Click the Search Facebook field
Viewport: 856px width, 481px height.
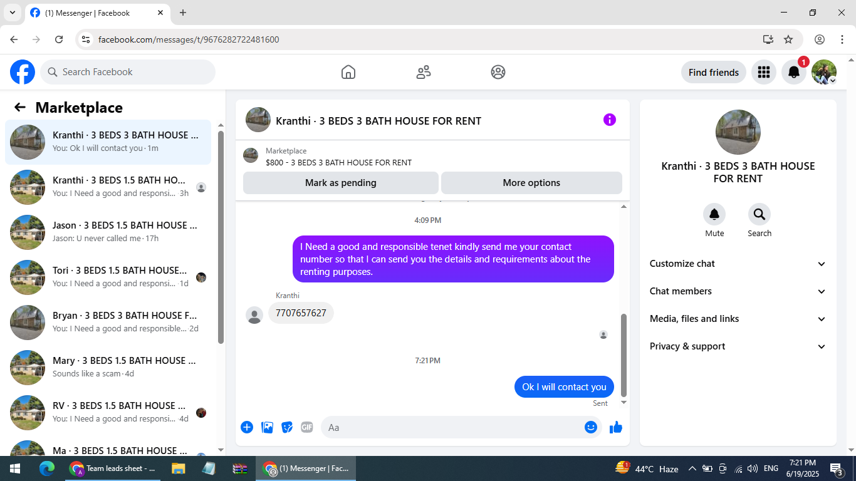128,72
